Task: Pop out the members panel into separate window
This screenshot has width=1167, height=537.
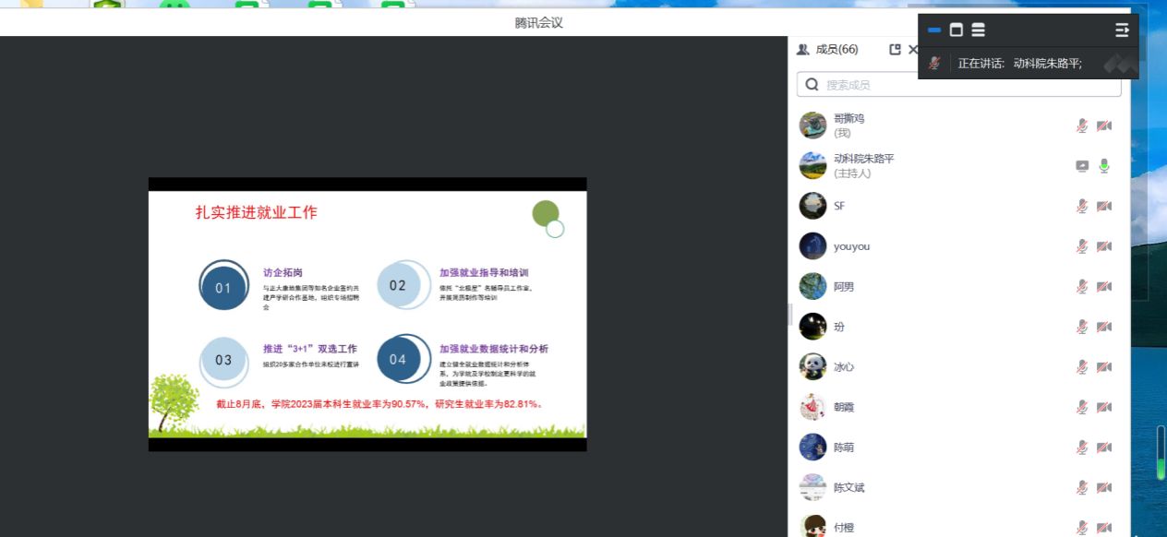Action: coord(895,50)
